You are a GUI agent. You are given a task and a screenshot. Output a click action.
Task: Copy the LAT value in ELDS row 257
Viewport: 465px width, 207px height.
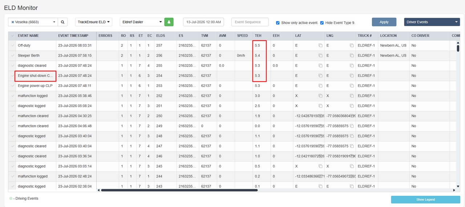[x=320, y=46]
